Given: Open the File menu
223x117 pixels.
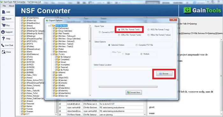Looking at the screenshot, I should tap(4, 6).
